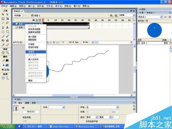This screenshot has width=172, height=129.
Task: Choose 插入文件夹 from the context menu
Action: click(36, 60)
